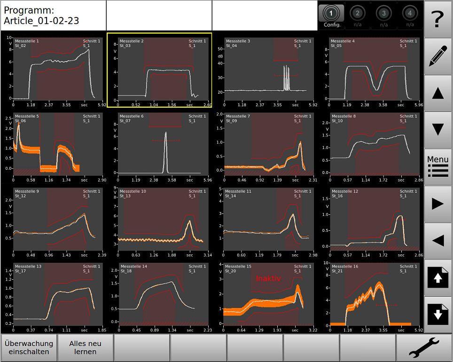Select the pencil edit icon

[437, 56]
